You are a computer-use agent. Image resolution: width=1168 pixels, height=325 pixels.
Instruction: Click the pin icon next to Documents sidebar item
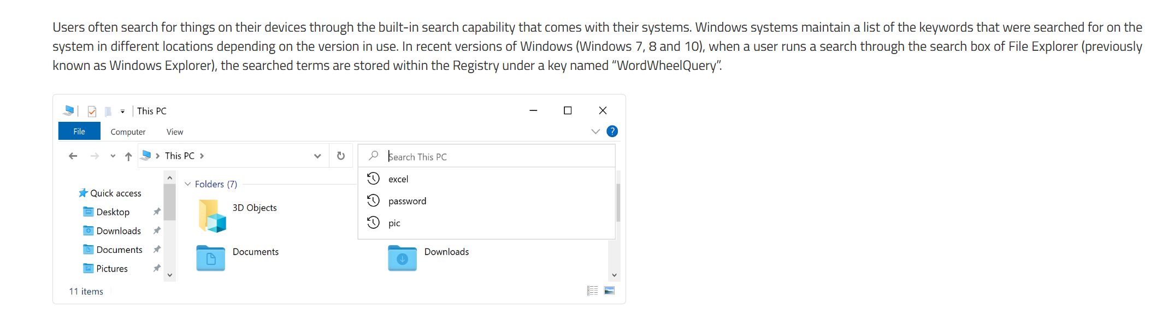click(157, 249)
